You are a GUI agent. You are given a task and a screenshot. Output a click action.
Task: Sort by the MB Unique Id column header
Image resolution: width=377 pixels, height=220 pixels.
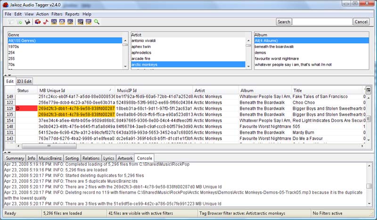[76, 90]
